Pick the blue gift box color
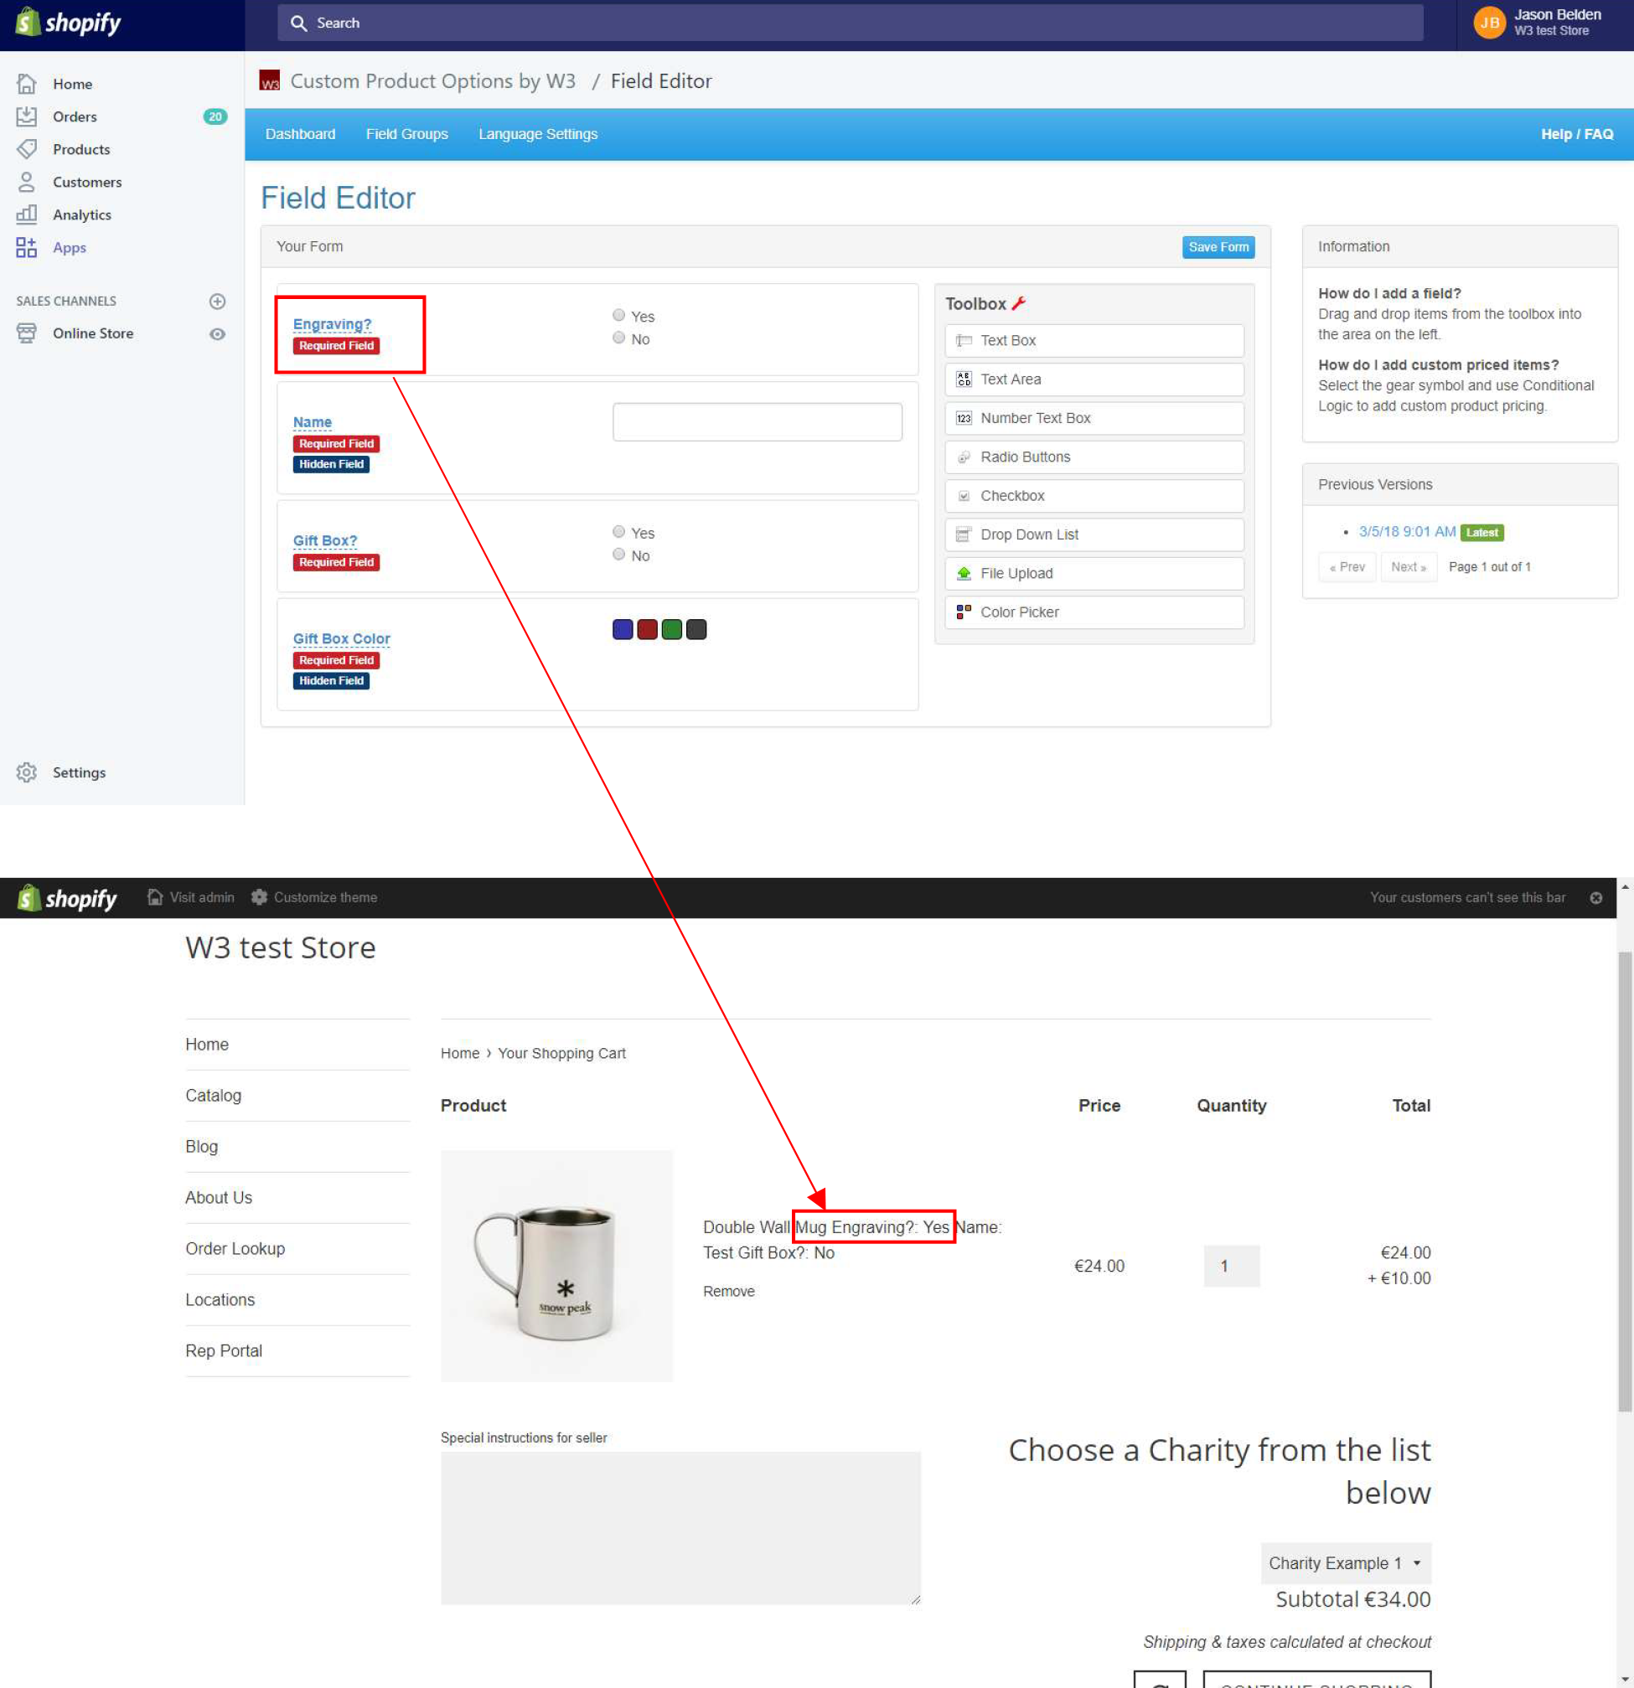This screenshot has width=1634, height=1688. point(623,630)
